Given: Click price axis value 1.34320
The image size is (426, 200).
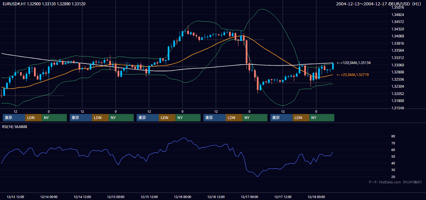Looking at the screenshot, I should [x=397, y=29].
